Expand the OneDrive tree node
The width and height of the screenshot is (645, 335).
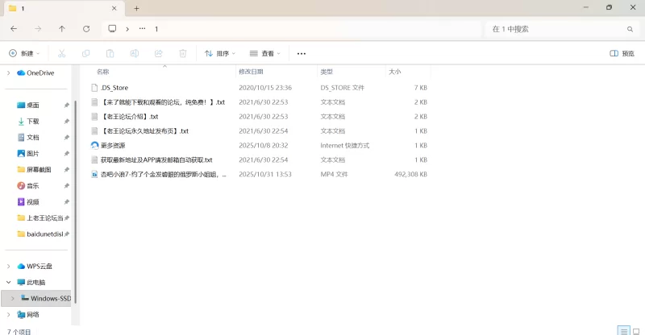click(x=9, y=72)
